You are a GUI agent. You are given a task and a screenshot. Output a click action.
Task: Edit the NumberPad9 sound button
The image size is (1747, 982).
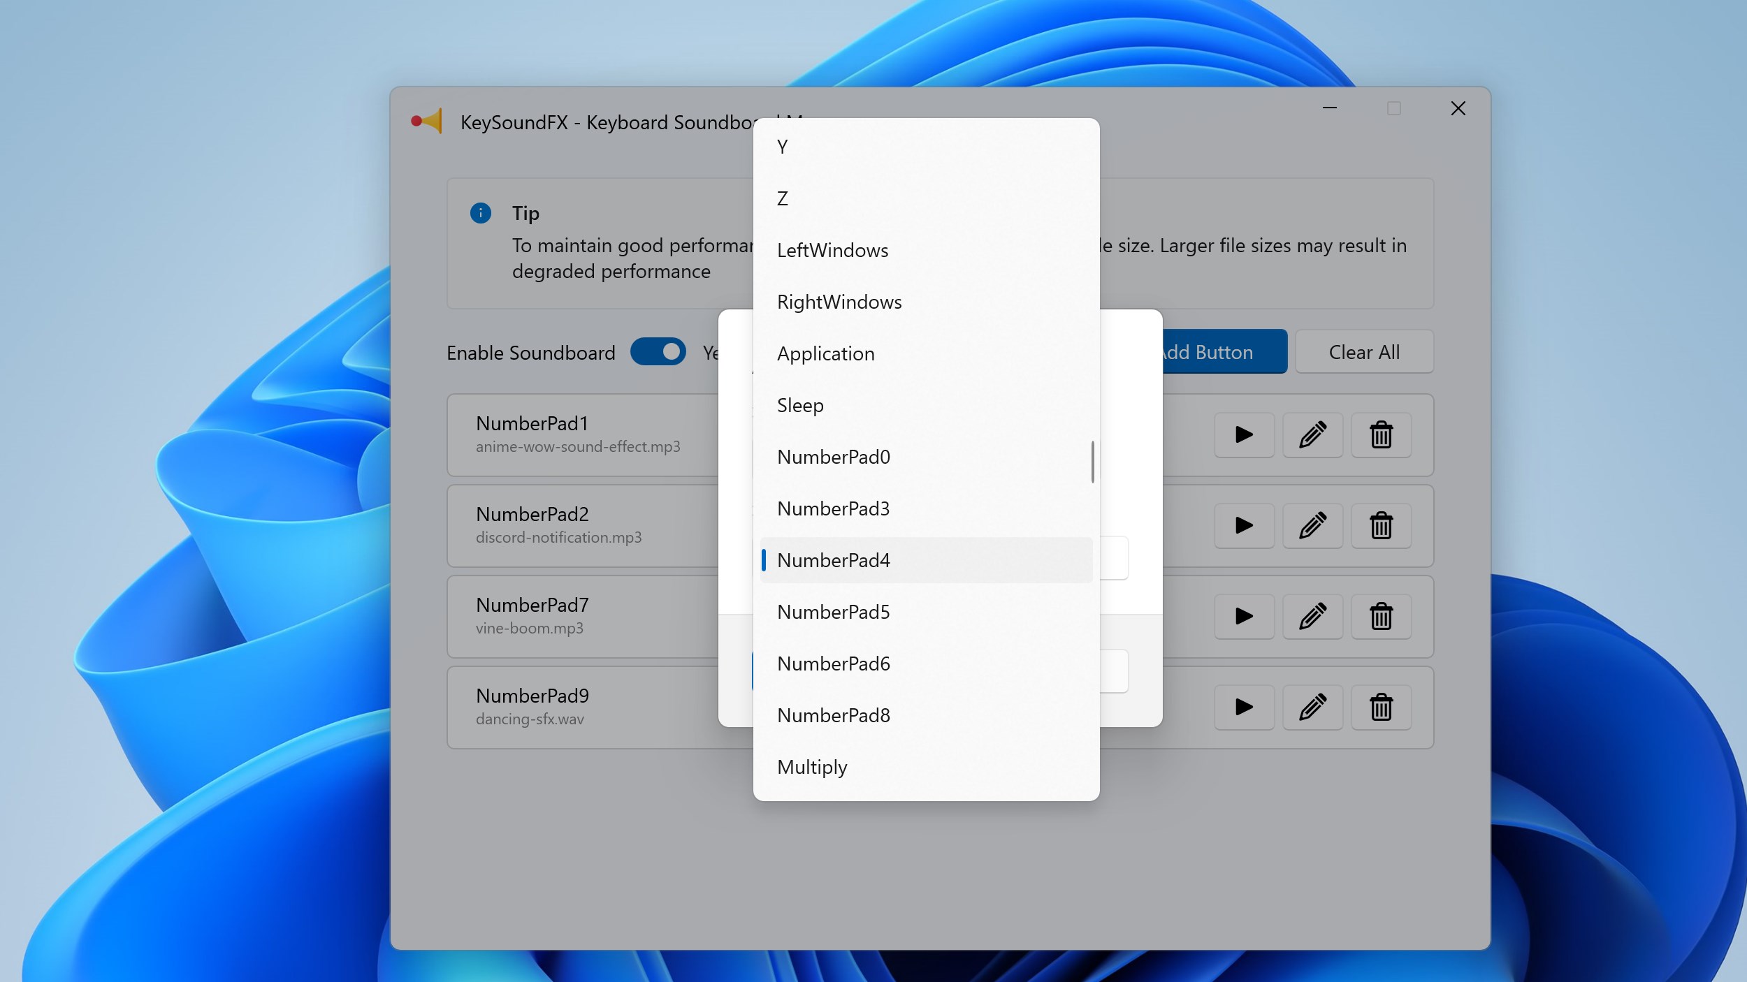pos(1312,708)
